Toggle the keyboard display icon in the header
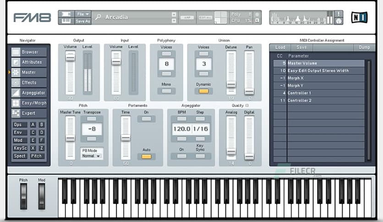The height and width of the screenshot is (222, 383). point(66,21)
